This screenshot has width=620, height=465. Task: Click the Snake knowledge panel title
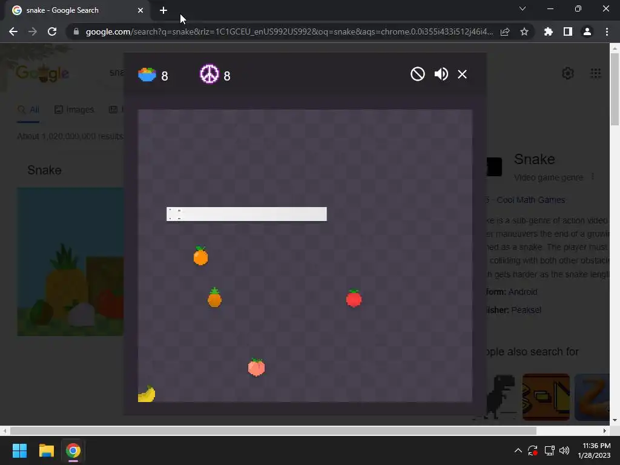[x=535, y=159]
